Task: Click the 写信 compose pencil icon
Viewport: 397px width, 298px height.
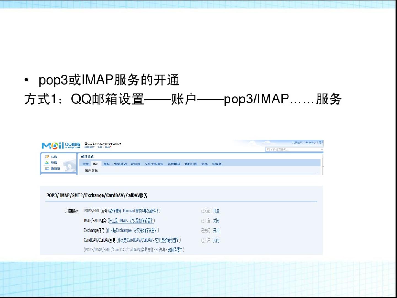Action: point(47,157)
